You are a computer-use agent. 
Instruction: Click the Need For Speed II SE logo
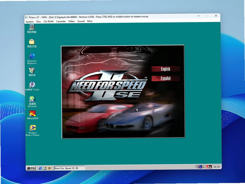click(108, 85)
